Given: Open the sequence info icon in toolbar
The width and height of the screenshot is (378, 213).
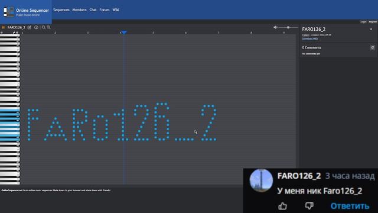Looking at the screenshot, I should pos(36,27).
